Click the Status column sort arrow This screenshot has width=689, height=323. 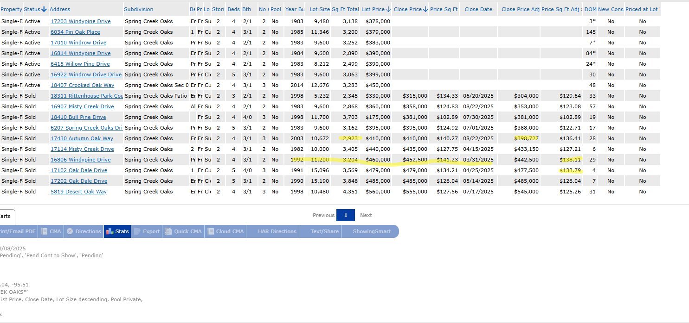coord(44,9)
